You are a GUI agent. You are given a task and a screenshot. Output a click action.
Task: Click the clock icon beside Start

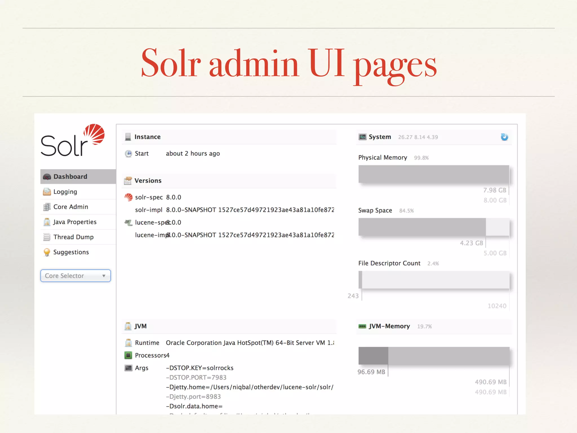(128, 154)
